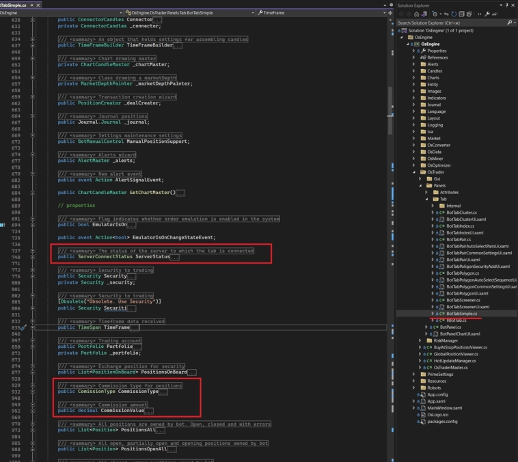Click the Solution Explorer Home icon
The width and height of the screenshot is (518, 462).
click(415, 14)
